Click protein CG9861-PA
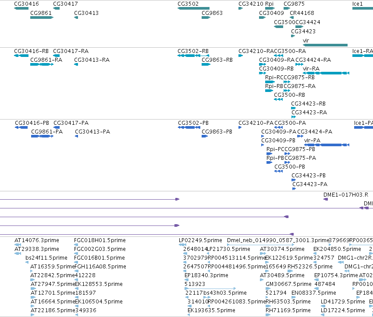 47,132
